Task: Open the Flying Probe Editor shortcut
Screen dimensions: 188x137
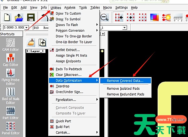Action: [11, 77]
